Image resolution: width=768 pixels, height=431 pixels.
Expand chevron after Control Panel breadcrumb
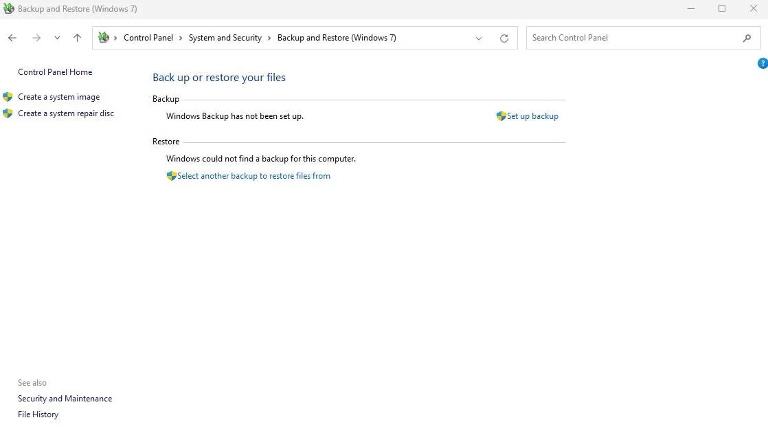click(x=181, y=38)
